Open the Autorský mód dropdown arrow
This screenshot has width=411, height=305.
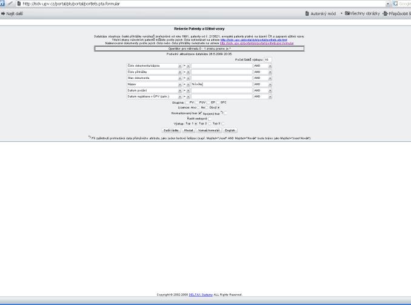pyautogui.click(x=341, y=13)
